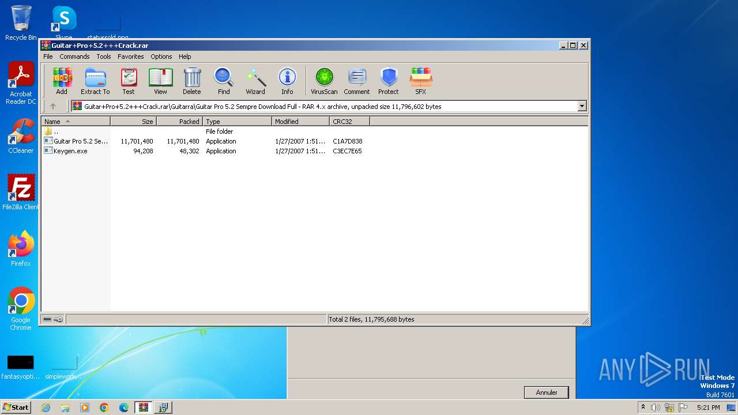Click the status bar drive/key icon

tap(53, 319)
